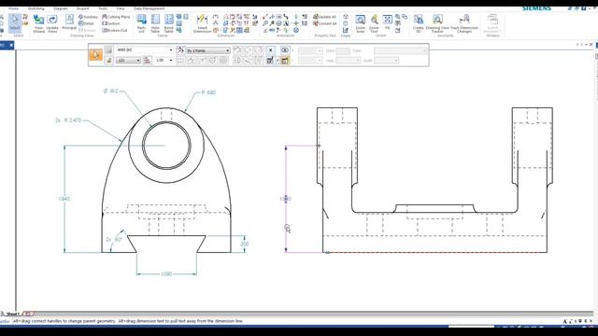The image size is (598, 336).
Task: Click the tolerance icon beside the 1.00 field
Action: coord(148,60)
